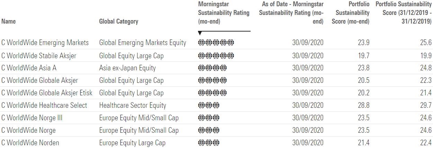
Task: Open the C WorldWide Norge fund link
Action: [28, 130]
